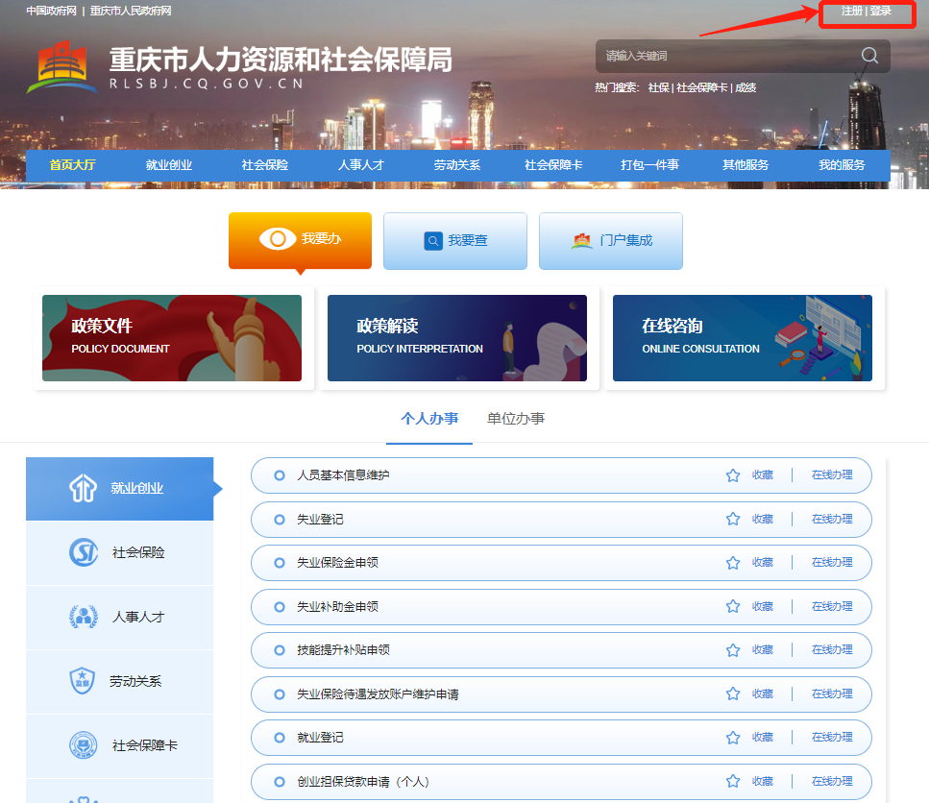Click 在线办理 for 人员基本信息维护
Viewport: 929px width, 803px height.
click(x=832, y=474)
